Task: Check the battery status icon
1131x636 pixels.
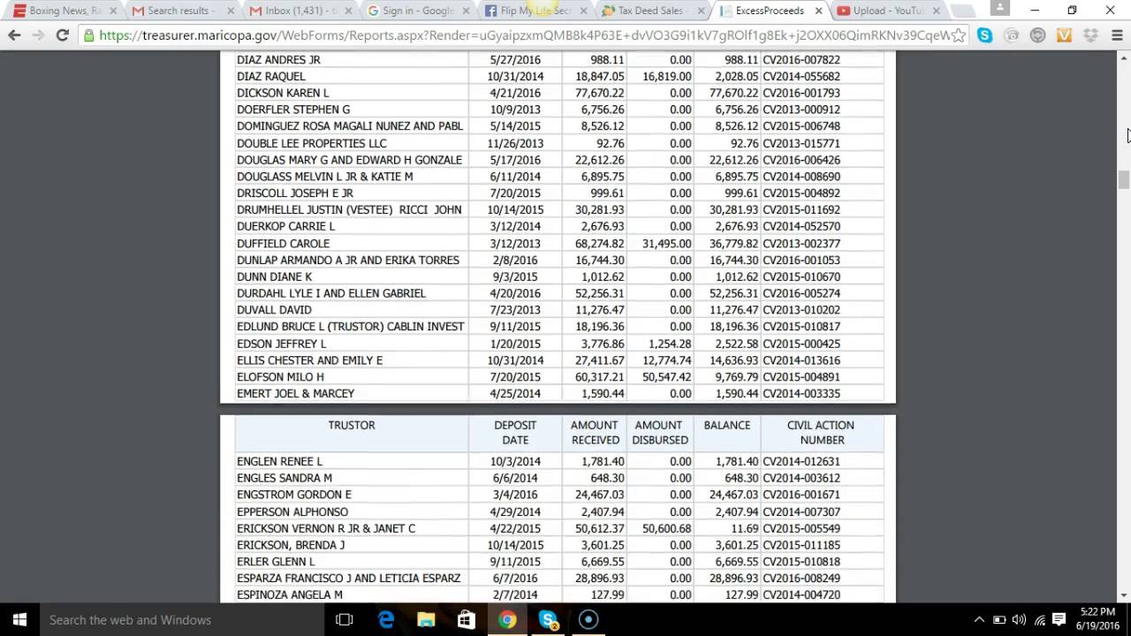Action: [999, 620]
